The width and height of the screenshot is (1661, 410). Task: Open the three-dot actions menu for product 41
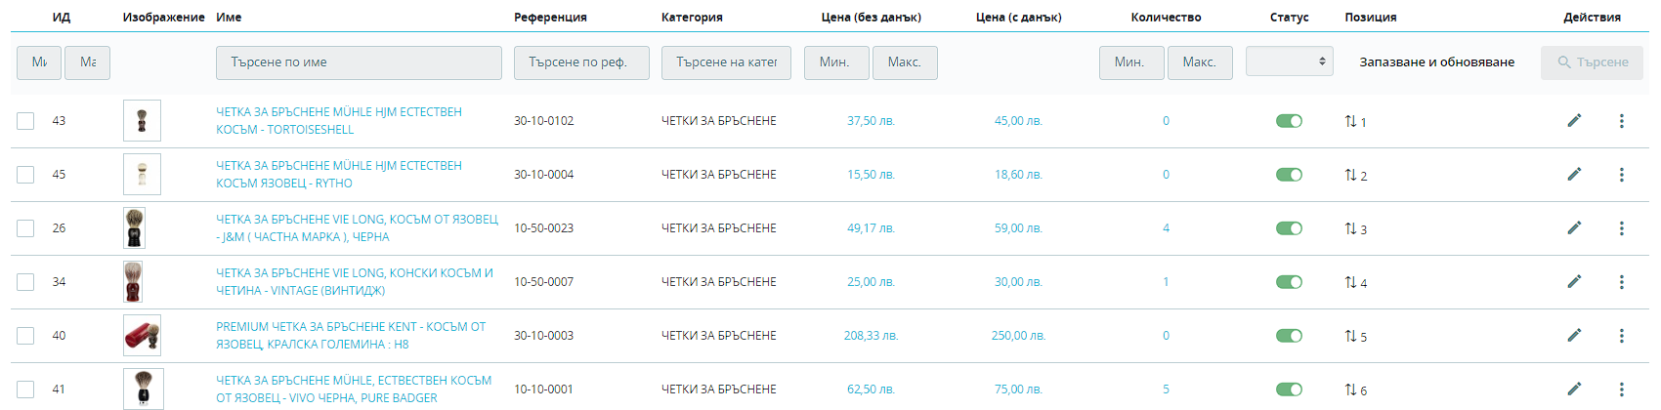pyautogui.click(x=1621, y=389)
